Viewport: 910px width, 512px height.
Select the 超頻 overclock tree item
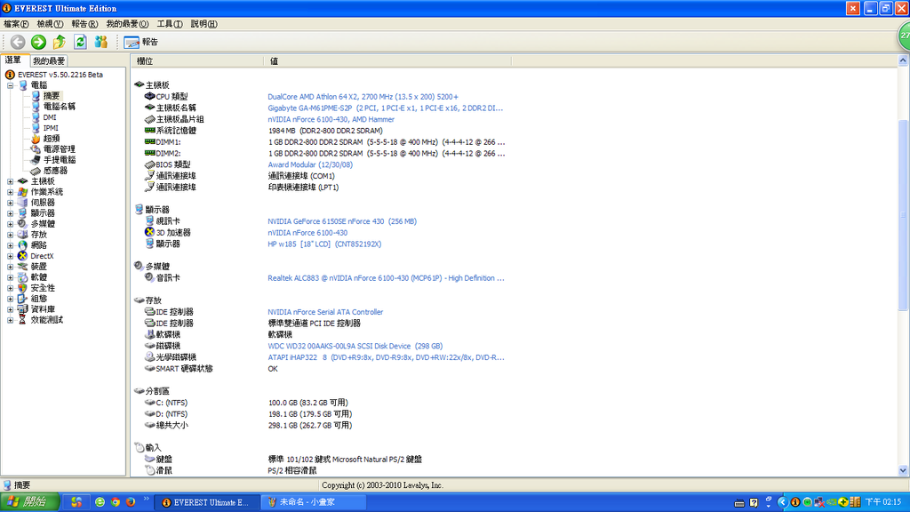52,139
